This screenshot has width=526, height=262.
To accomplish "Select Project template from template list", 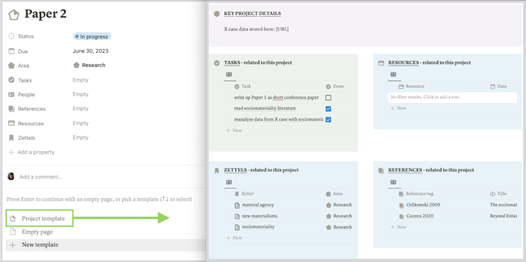I will tap(43, 218).
